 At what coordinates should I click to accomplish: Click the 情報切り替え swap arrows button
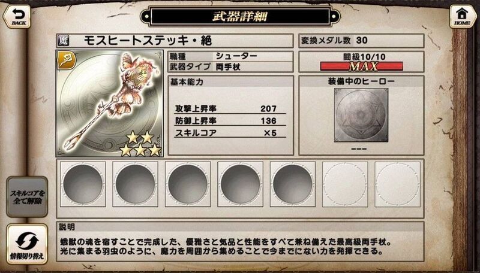27,244
